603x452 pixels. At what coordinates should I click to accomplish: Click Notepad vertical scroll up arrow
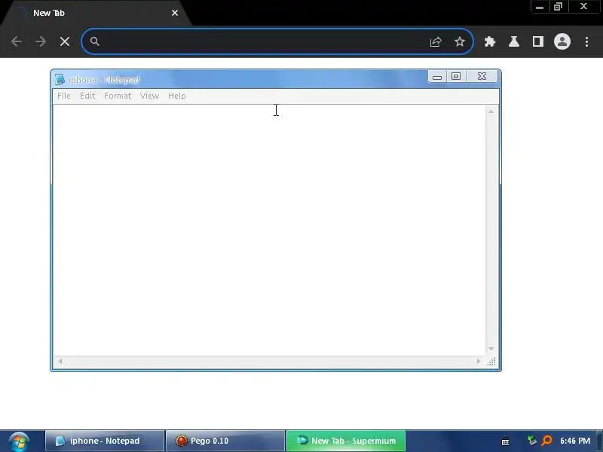point(491,111)
